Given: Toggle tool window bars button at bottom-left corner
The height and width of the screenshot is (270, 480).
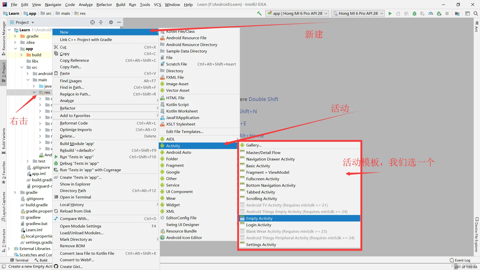Looking at the screenshot, I should pyautogui.click(x=4, y=266).
